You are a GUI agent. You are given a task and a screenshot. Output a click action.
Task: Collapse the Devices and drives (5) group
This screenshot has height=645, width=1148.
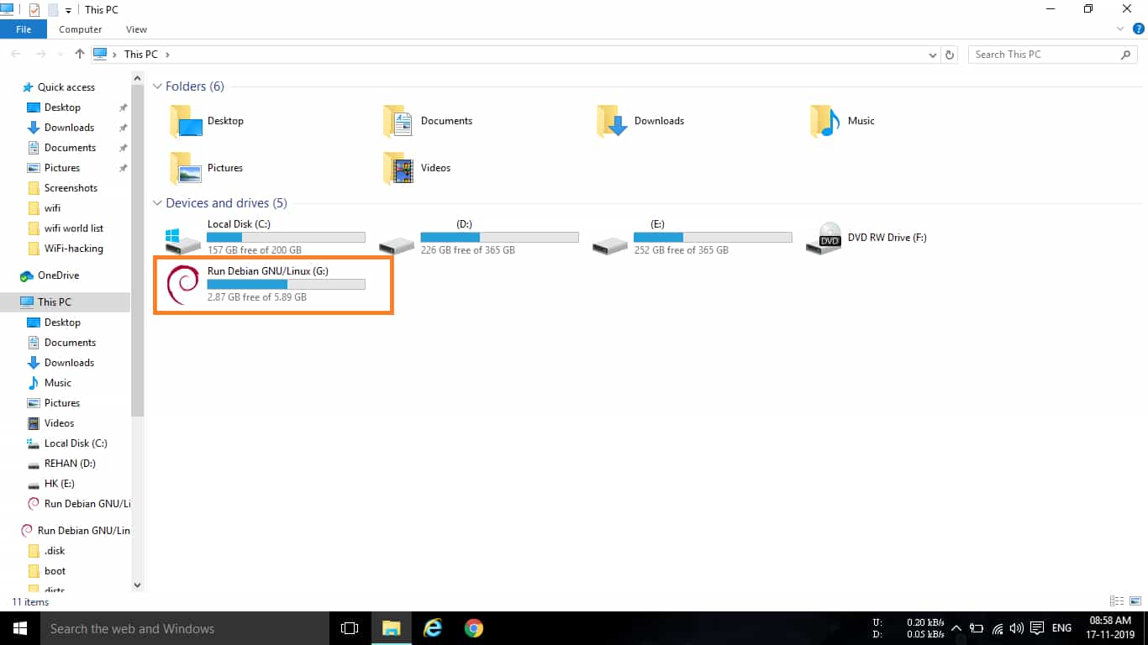point(157,203)
